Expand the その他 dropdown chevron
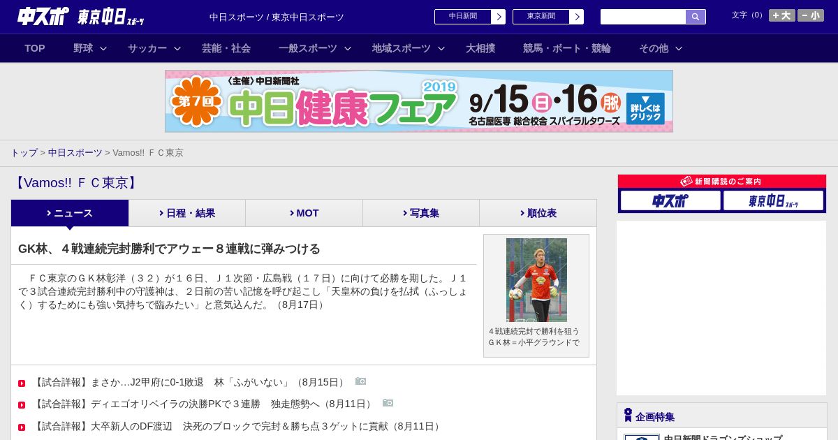The height and width of the screenshot is (440, 838). pos(678,48)
